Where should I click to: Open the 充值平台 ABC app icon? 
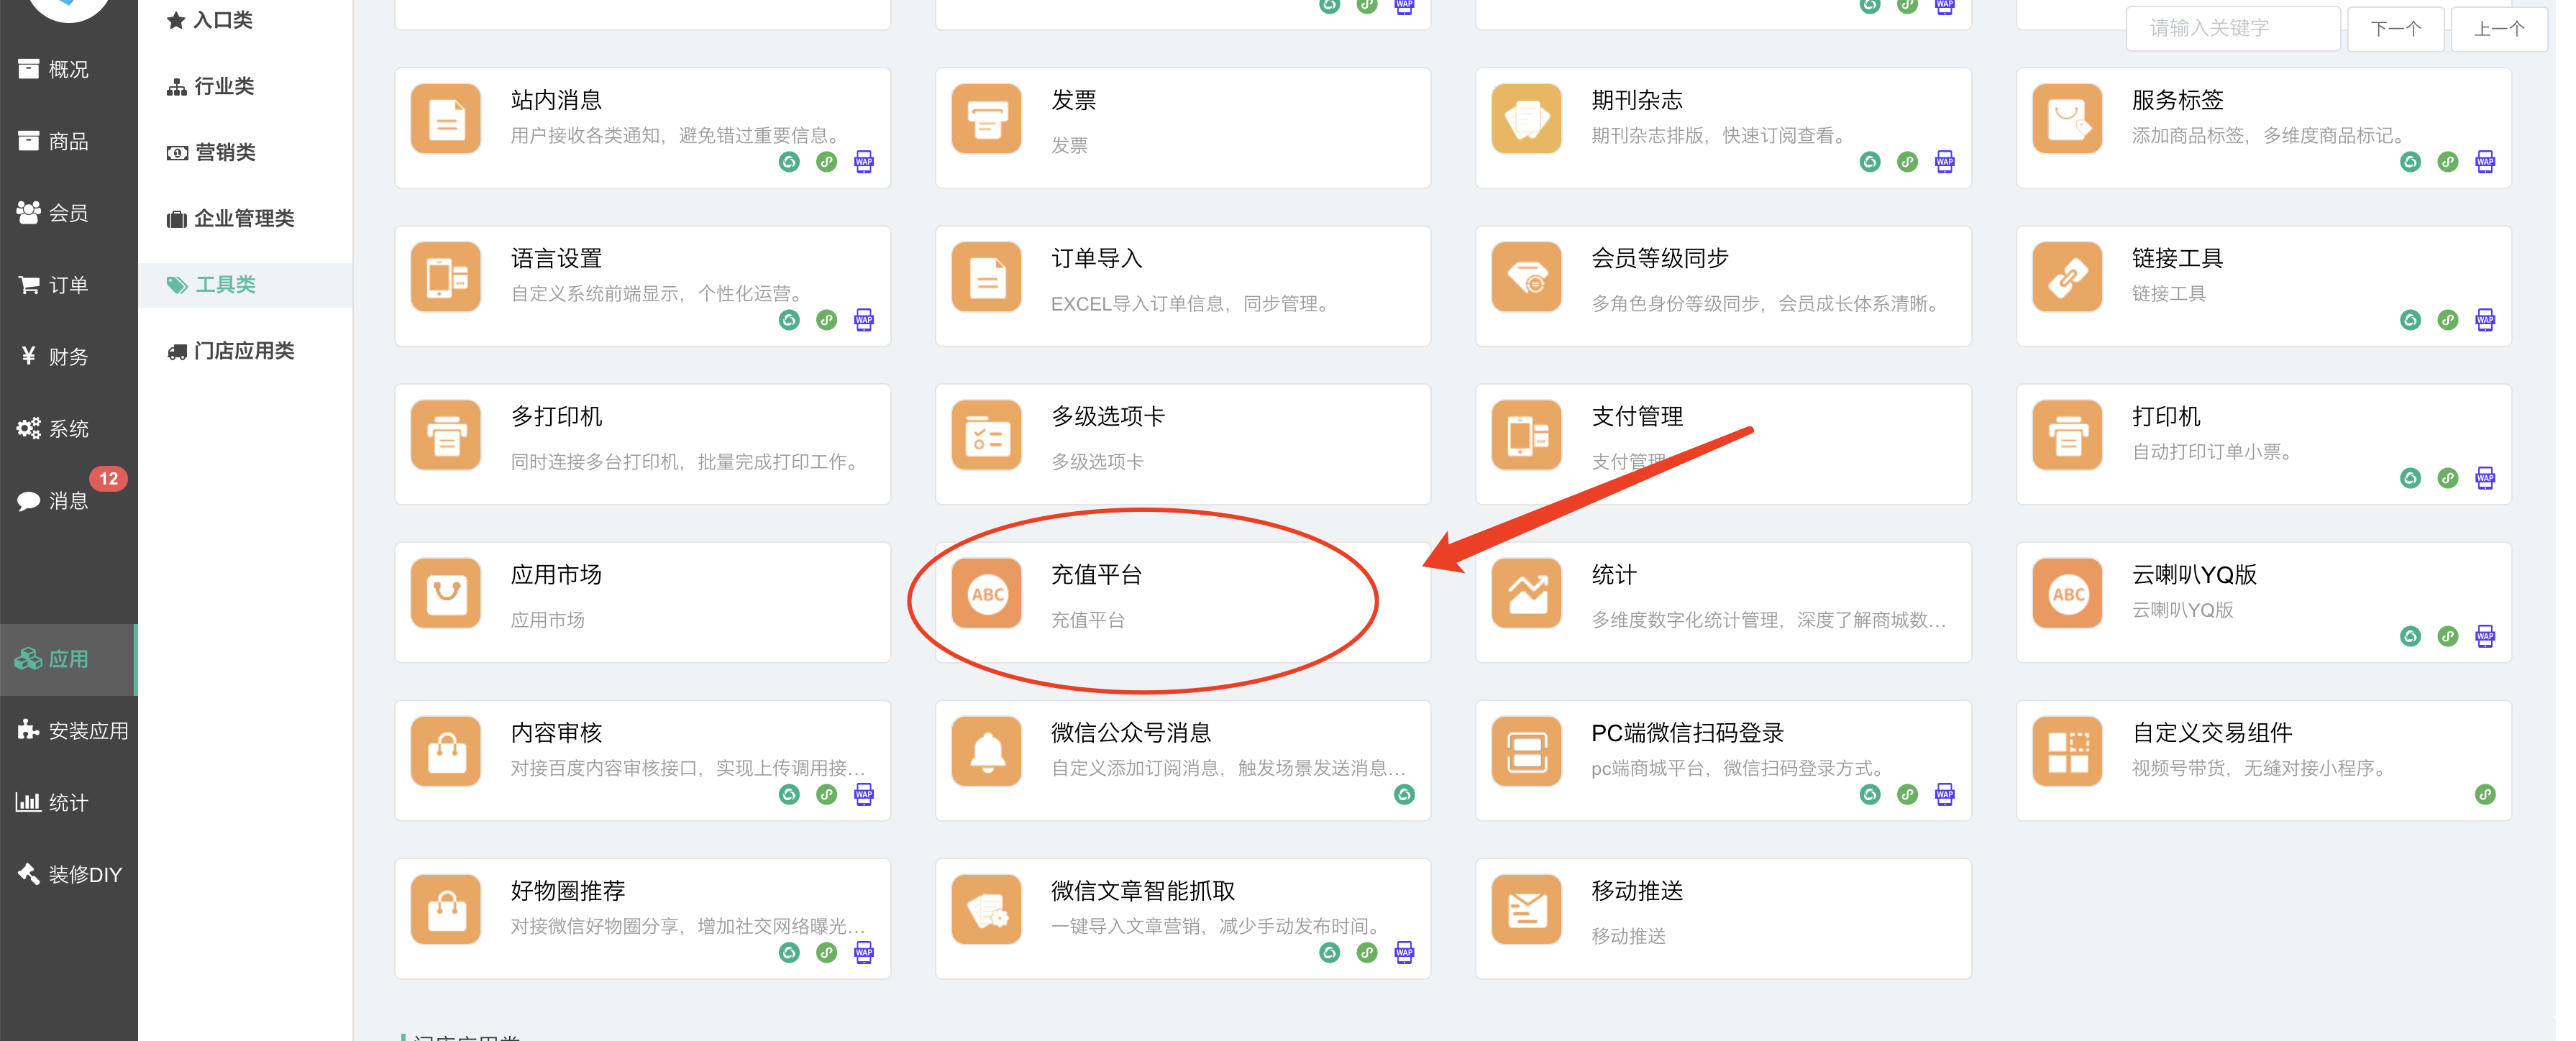pyautogui.click(x=986, y=594)
